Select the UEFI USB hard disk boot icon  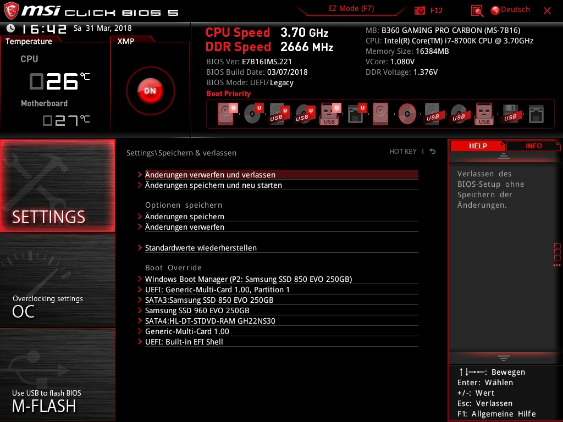tap(279, 114)
